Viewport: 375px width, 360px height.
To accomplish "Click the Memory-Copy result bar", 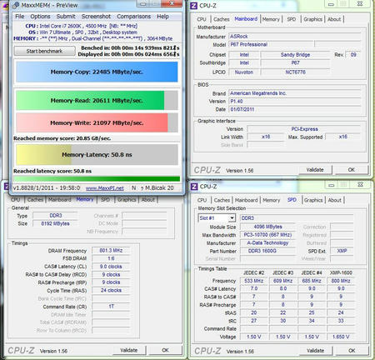I will 97,72.
